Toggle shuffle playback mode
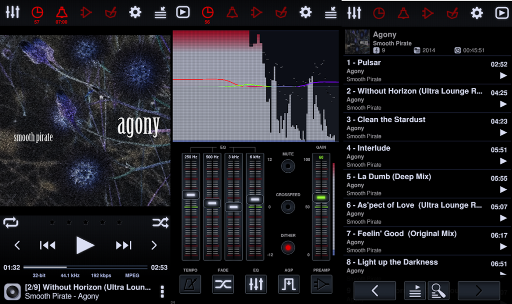Screen dimensions: 512x304 coord(159,222)
